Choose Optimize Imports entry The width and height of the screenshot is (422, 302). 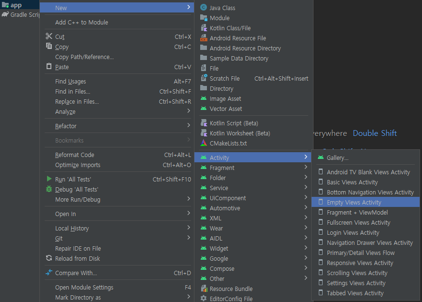click(117, 165)
